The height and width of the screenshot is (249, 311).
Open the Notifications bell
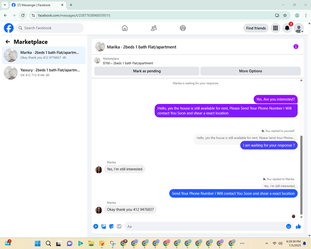coord(287,28)
